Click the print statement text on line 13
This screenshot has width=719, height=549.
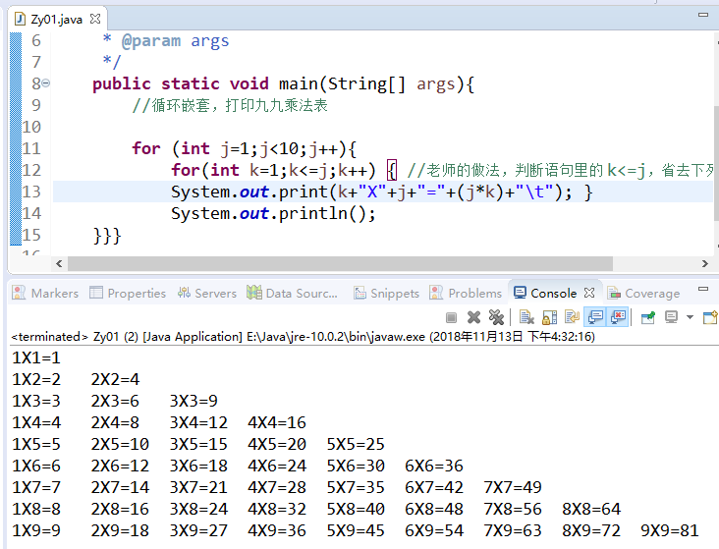click(381, 192)
